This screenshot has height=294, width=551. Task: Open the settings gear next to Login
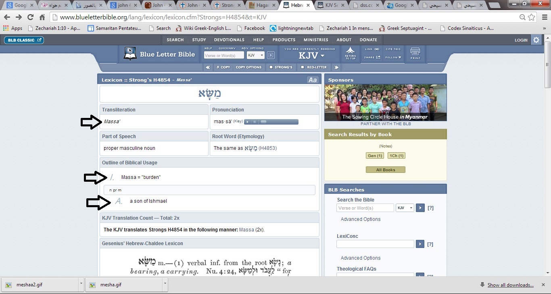coord(536,40)
